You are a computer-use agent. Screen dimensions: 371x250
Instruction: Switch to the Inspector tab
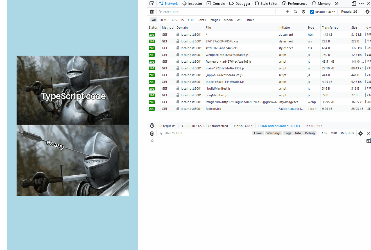192,3
